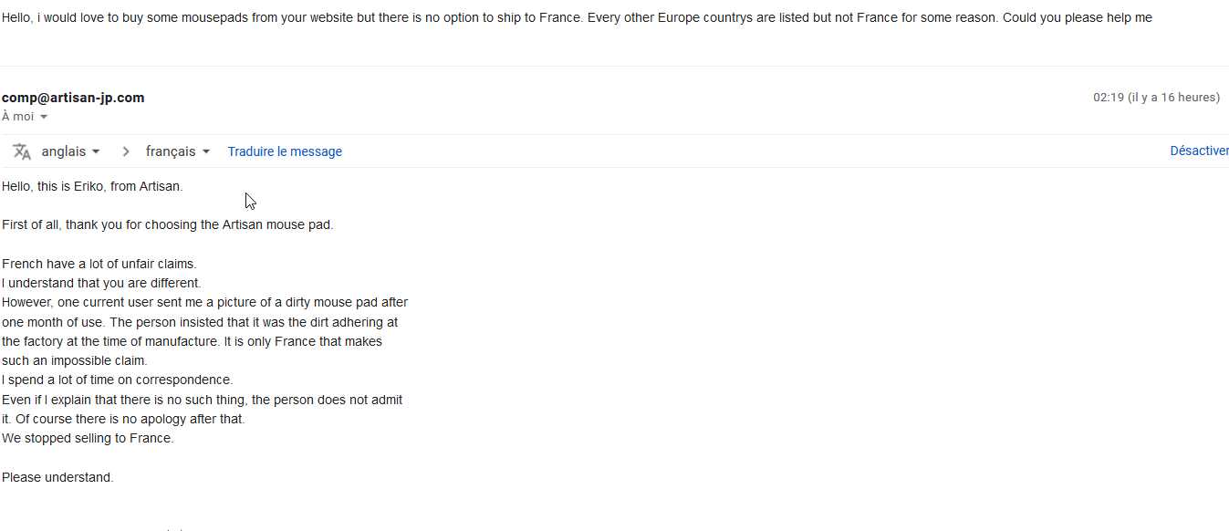Open the français target language dropdown
This screenshot has width=1229, height=531.
coord(178,151)
